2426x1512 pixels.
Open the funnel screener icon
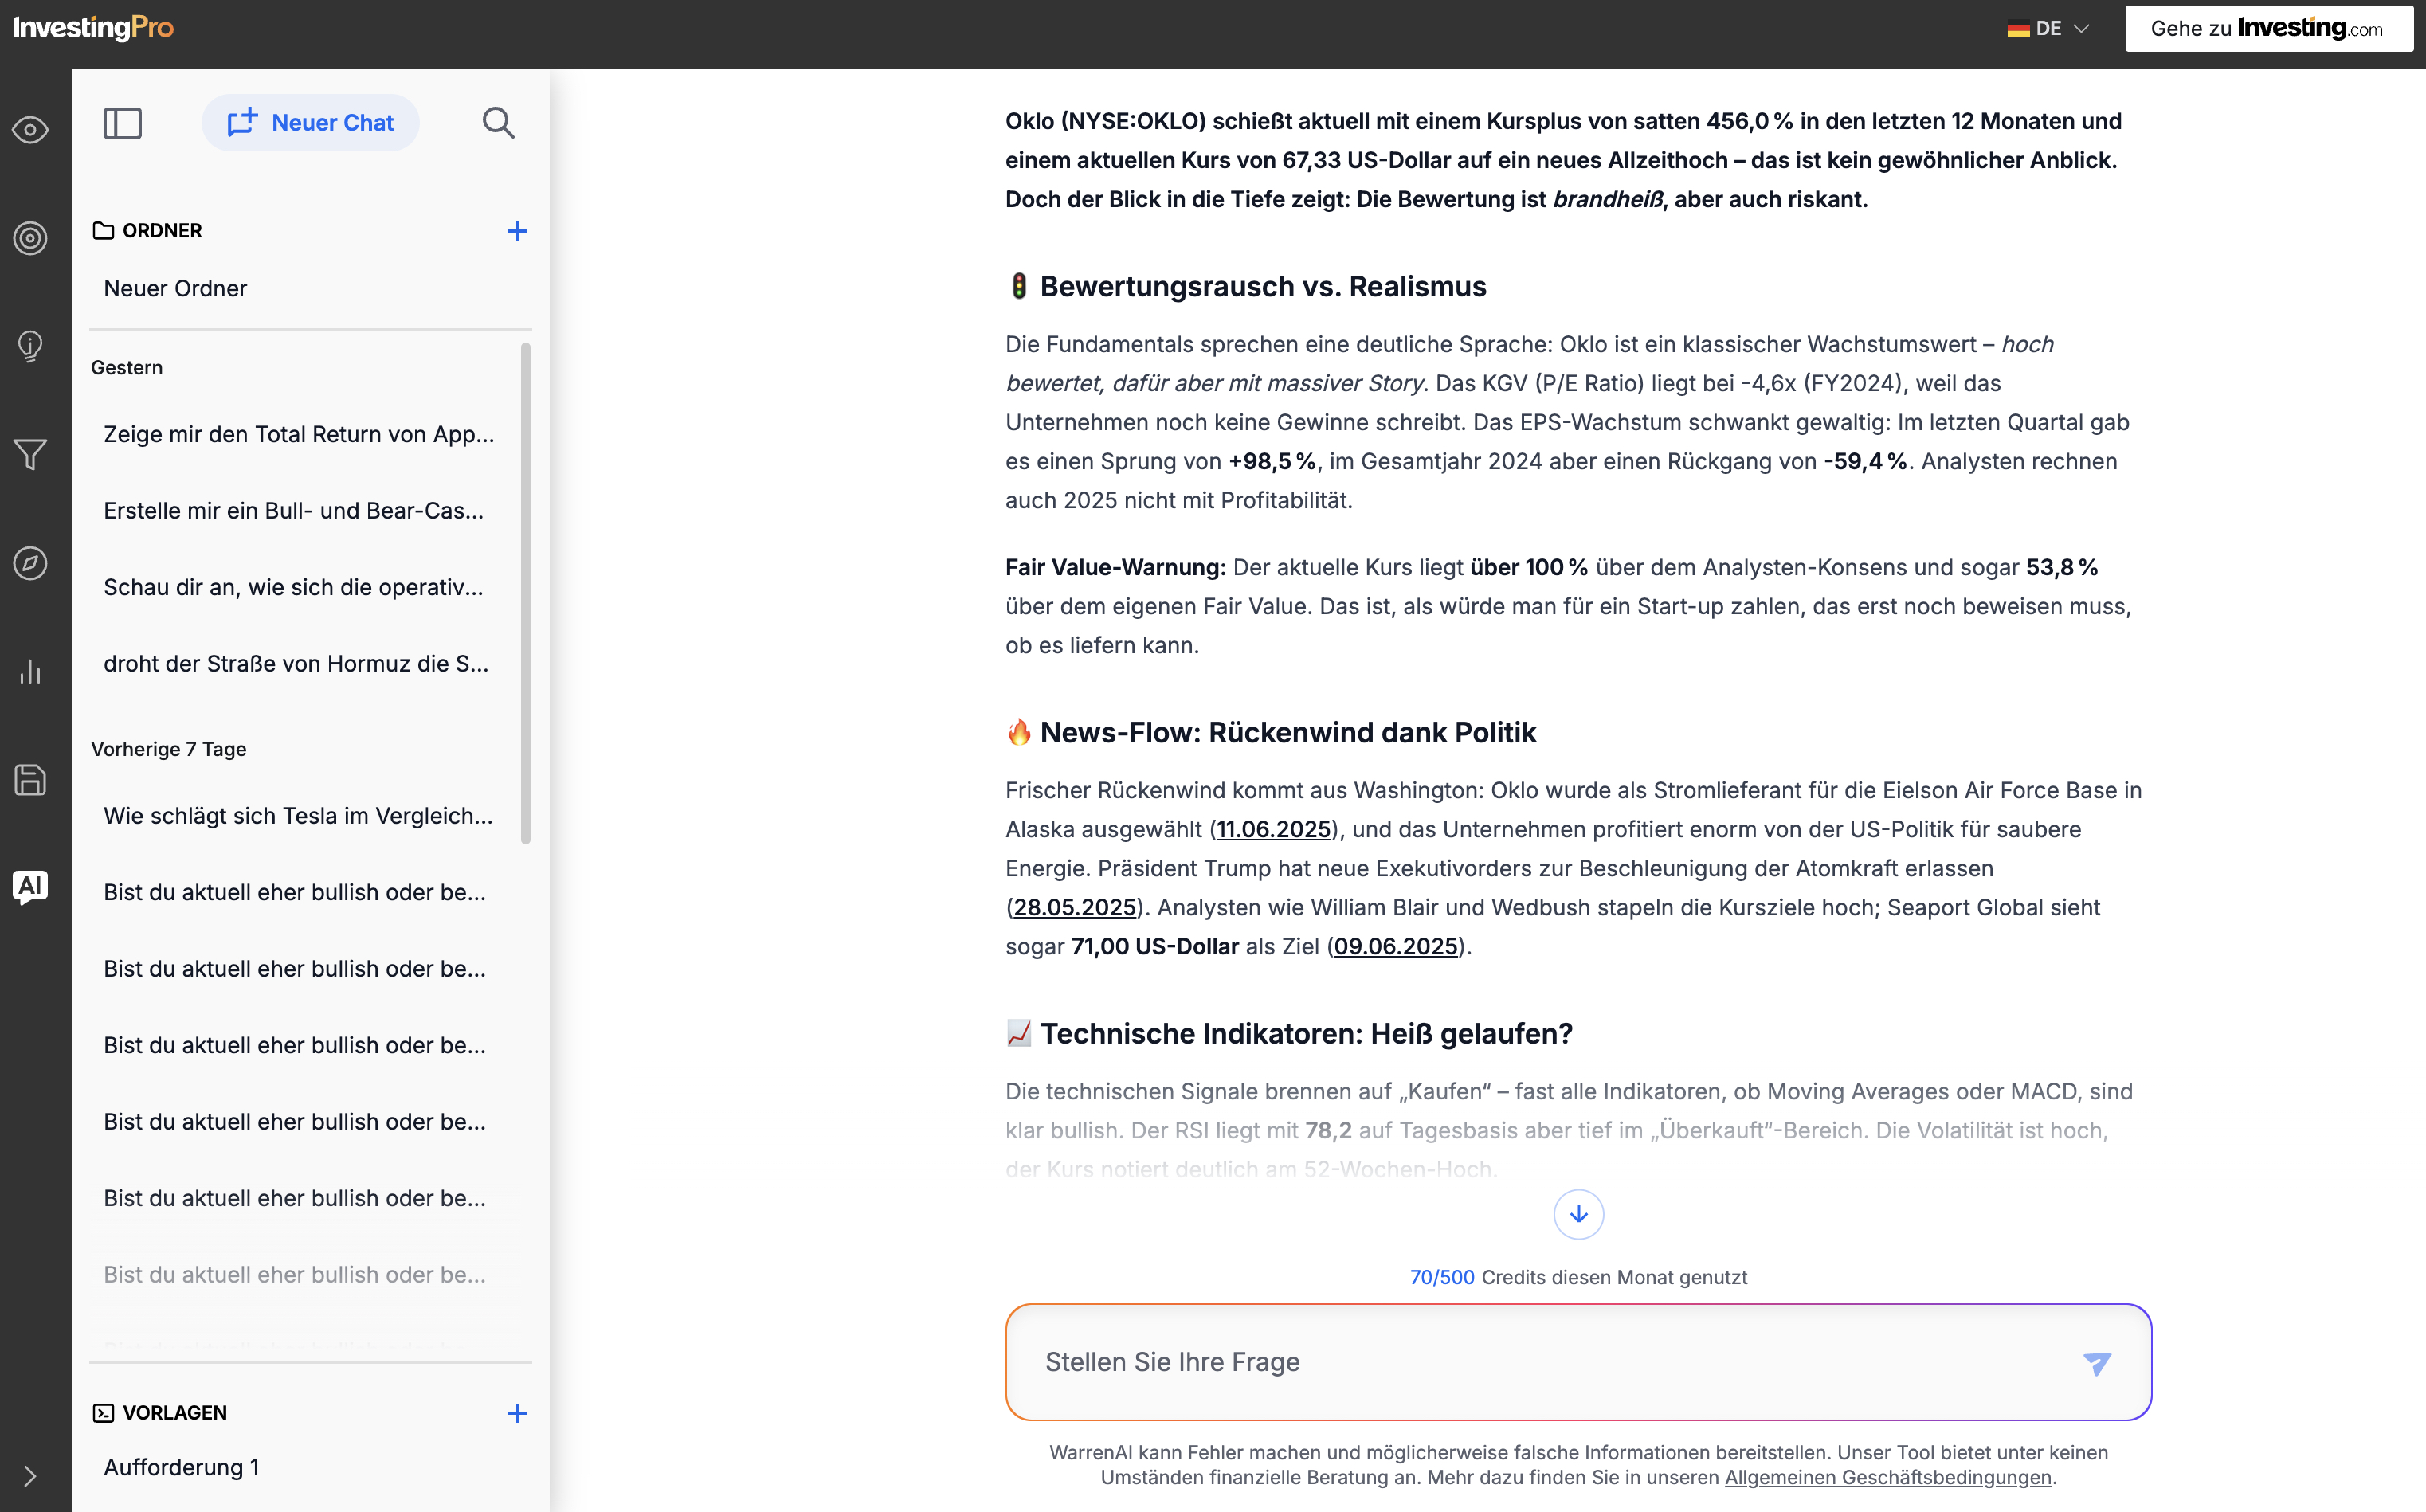coord(30,455)
